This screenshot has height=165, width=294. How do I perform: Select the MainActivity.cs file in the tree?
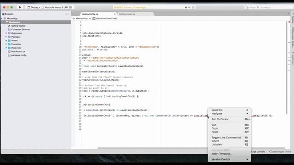pos(18,51)
